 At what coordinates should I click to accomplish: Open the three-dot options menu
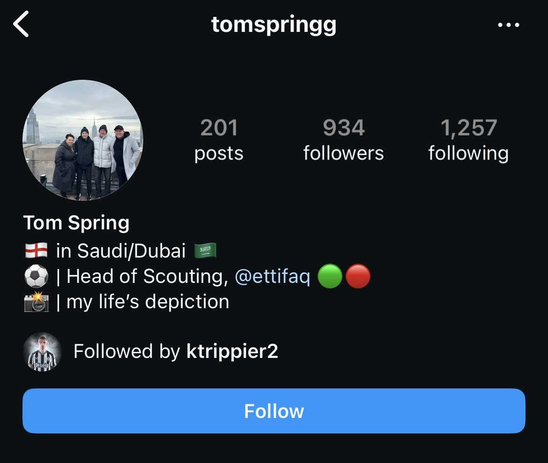(x=509, y=25)
